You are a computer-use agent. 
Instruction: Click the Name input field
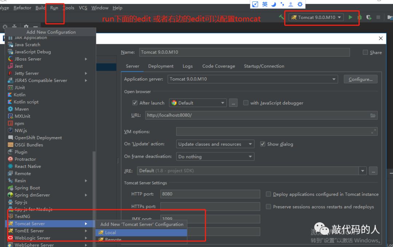(245, 52)
